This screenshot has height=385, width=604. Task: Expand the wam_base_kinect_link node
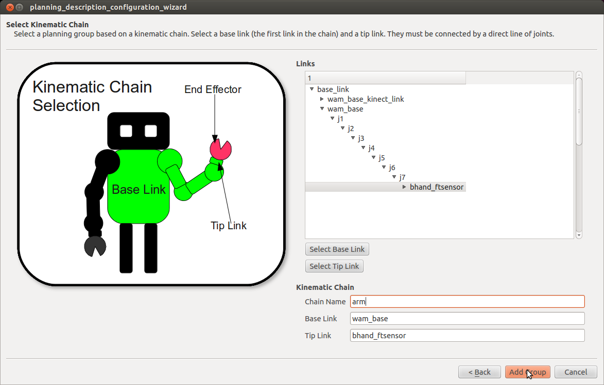[322, 99]
